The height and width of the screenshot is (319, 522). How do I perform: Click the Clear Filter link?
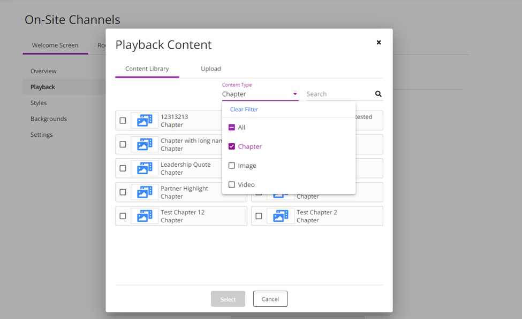tap(244, 110)
